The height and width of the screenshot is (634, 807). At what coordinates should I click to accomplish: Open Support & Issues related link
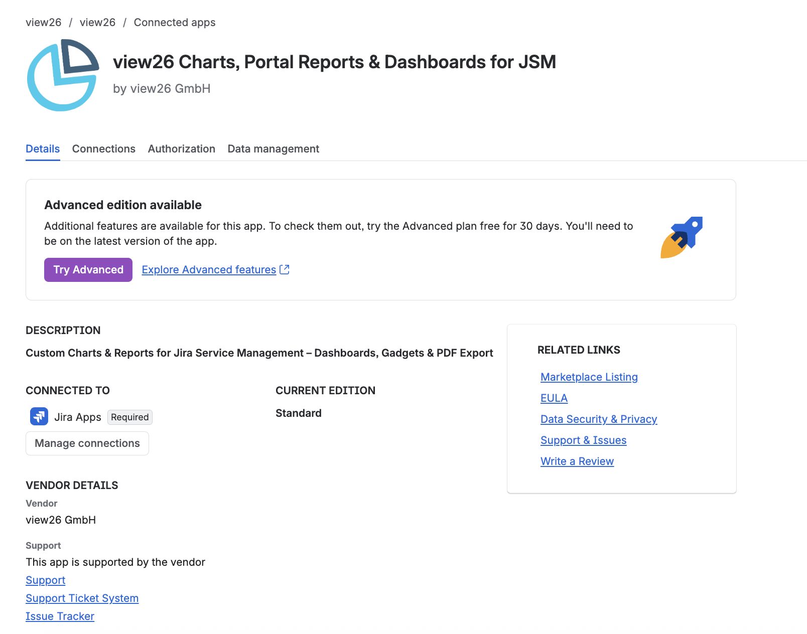coord(584,440)
